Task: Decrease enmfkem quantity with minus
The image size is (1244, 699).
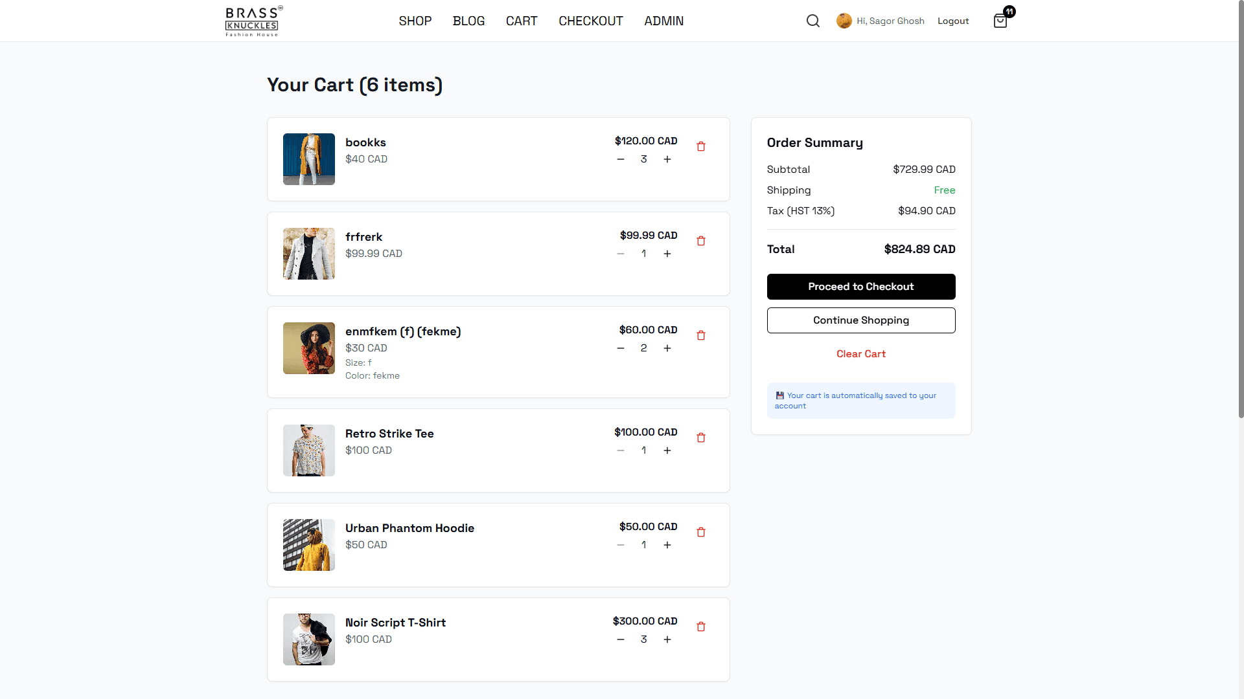Action: coord(621,348)
